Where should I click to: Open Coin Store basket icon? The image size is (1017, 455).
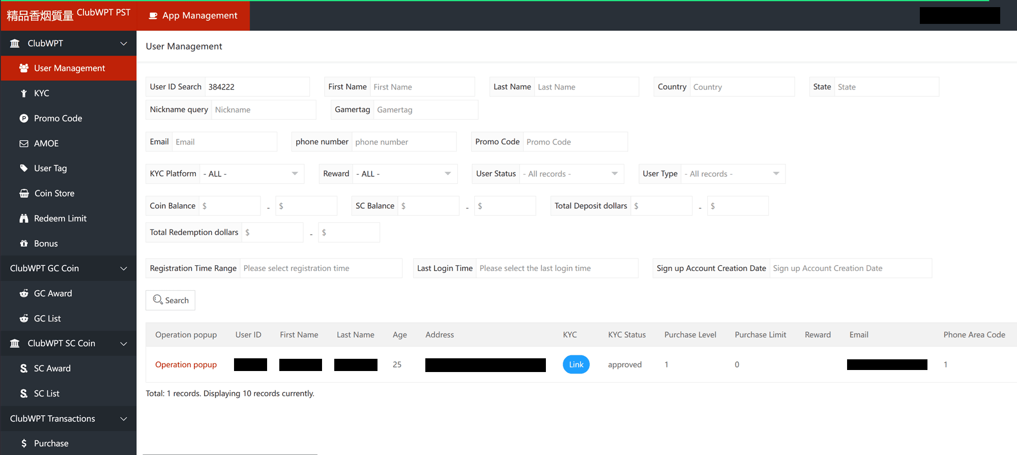pos(24,193)
